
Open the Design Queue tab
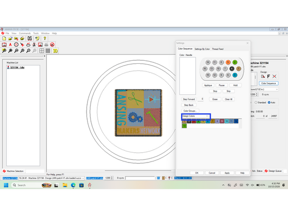click(x=273, y=171)
